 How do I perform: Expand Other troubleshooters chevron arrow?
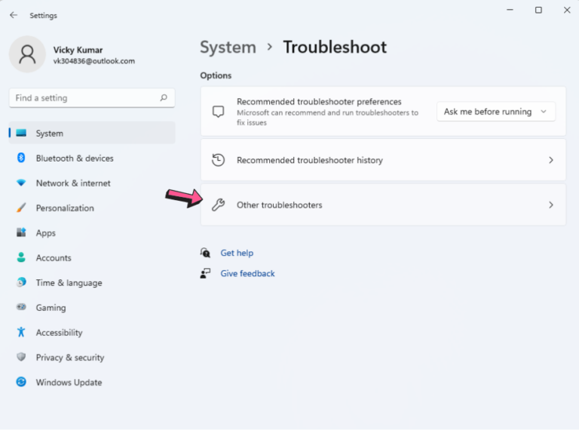click(550, 205)
